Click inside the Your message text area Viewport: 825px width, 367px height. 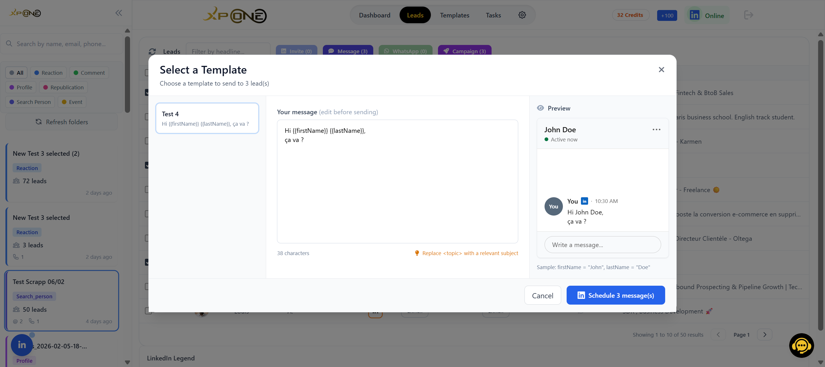(x=397, y=181)
